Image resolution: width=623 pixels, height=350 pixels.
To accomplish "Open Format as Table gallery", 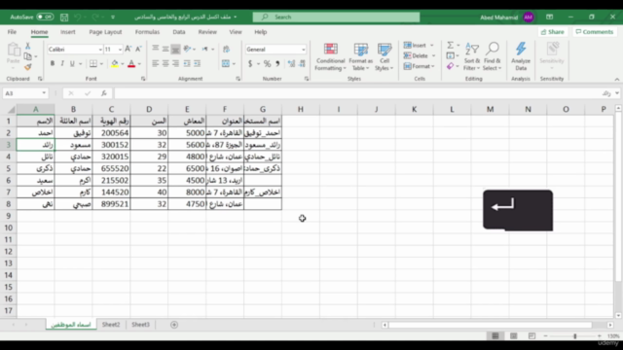I will coord(361,56).
